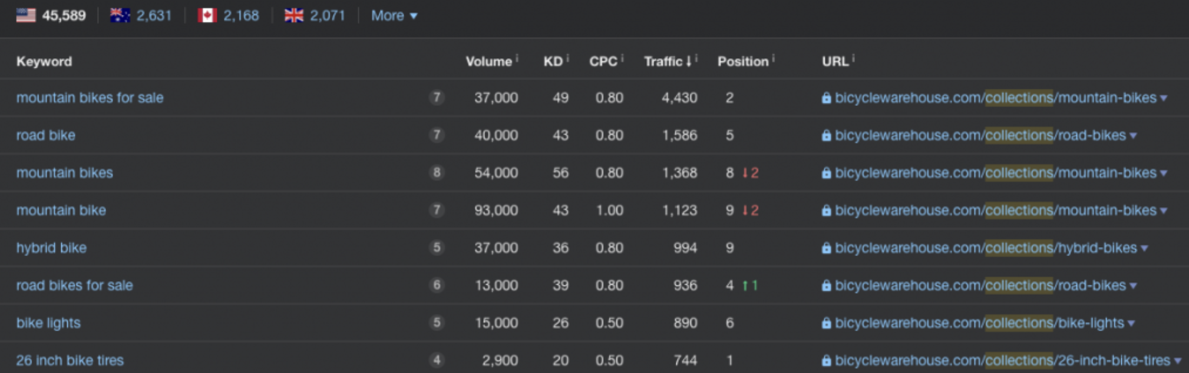This screenshot has height=373, width=1189.
Task: Open 'road bike' keyword link
Action: pyautogui.click(x=45, y=135)
